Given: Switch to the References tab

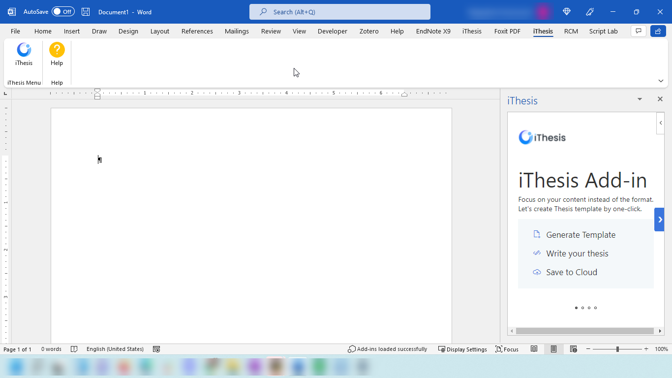Looking at the screenshot, I should (x=197, y=31).
